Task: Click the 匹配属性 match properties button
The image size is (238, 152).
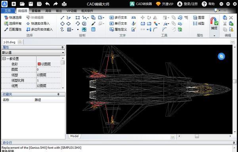Action: (x=13, y=29)
